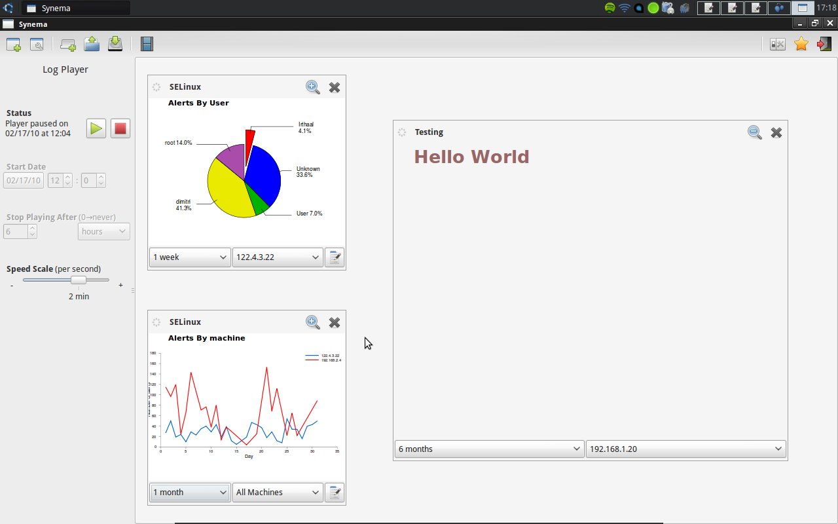Open the All Machines dropdown
The width and height of the screenshot is (838, 524).
pos(278,493)
